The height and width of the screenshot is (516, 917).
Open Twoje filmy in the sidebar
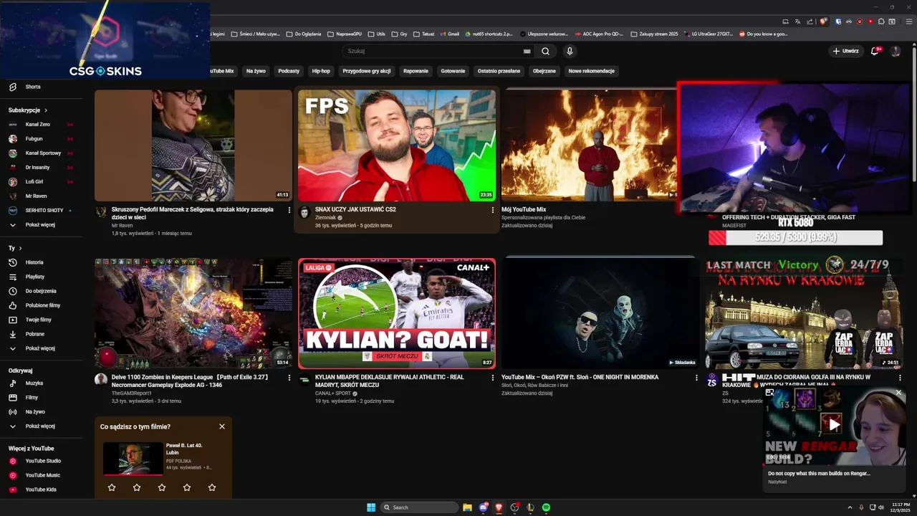(38, 320)
